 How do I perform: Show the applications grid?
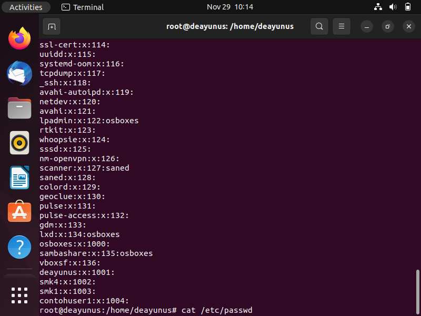click(19, 295)
